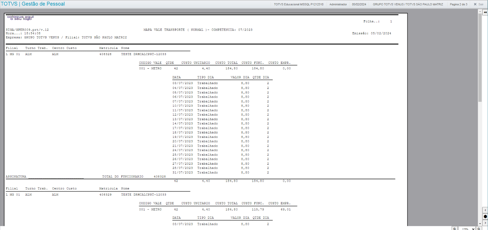The image size is (488, 230).
Task: Click the vertical scrollbar up arrow
Action: pyautogui.click(x=480, y=11)
